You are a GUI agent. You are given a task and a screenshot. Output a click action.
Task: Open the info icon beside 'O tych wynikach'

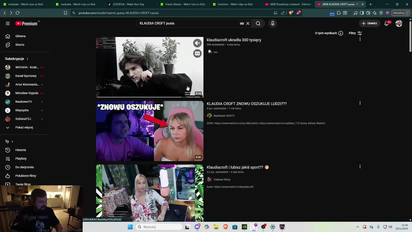click(x=341, y=33)
